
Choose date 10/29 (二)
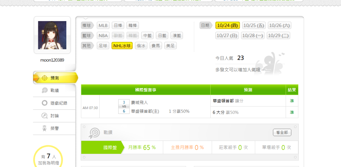coord(278,36)
